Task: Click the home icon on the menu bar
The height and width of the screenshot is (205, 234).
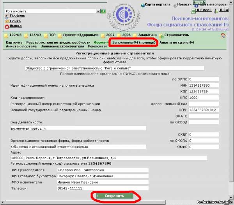Action: [x=223, y=36]
